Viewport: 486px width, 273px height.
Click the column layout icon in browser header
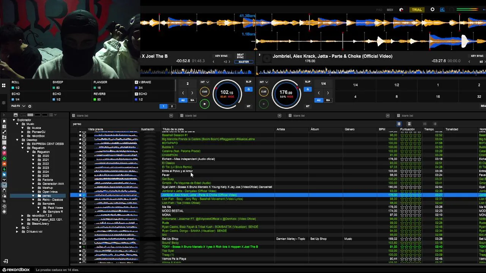point(424,124)
